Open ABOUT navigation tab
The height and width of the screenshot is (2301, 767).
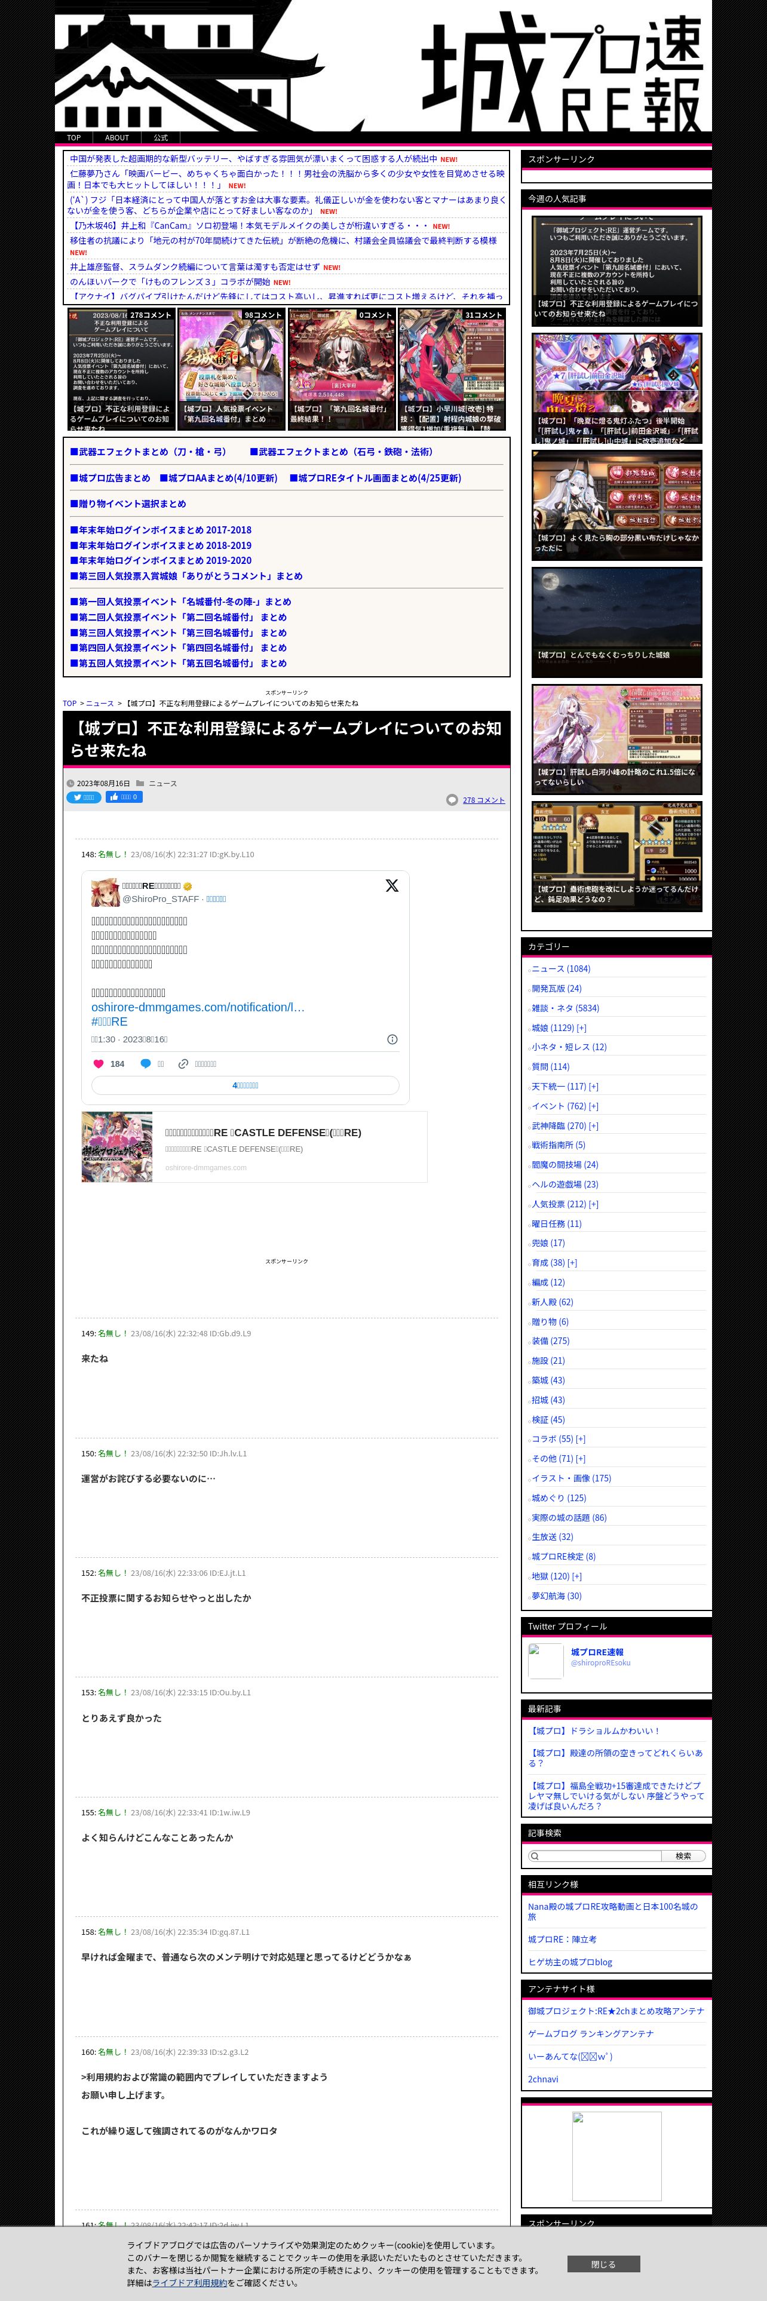tap(117, 137)
